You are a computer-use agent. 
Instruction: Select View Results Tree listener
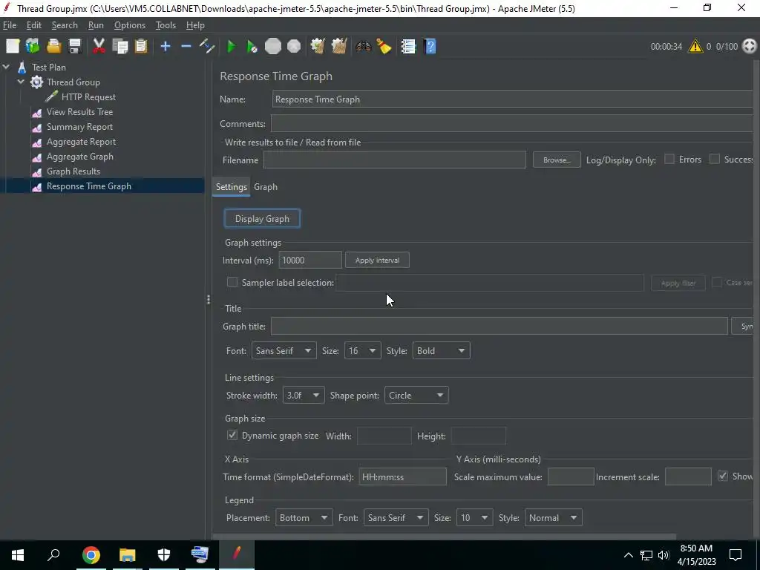tap(79, 112)
